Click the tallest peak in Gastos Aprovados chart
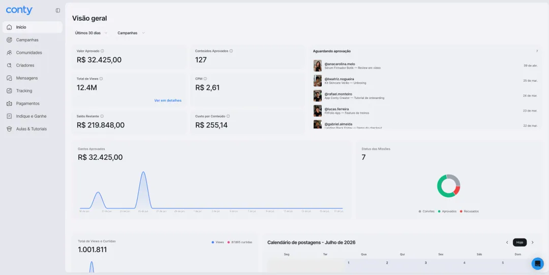The height and width of the screenshot is (275, 549). click(143, 173)
